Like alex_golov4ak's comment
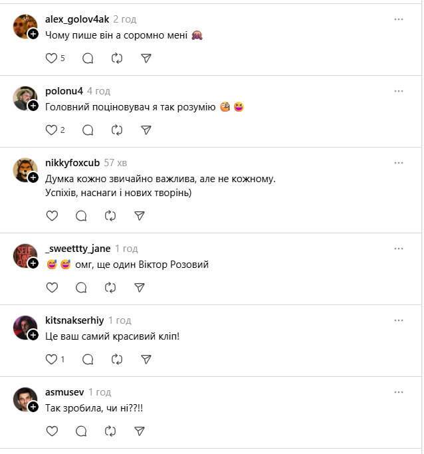Image resolution: width=424 pixels, height=454 pixels. point(51,58)
